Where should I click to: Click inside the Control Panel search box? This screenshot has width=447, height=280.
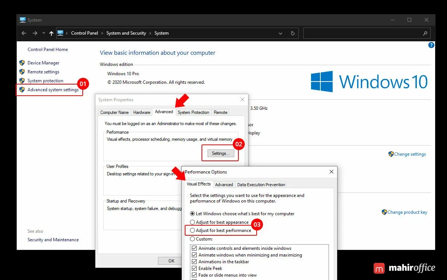point(367,33)
